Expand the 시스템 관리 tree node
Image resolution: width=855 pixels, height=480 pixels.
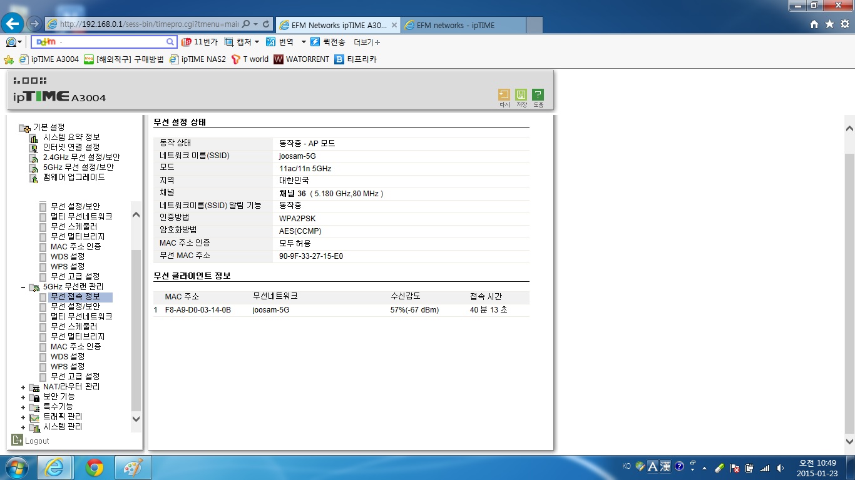click(23, 427)
